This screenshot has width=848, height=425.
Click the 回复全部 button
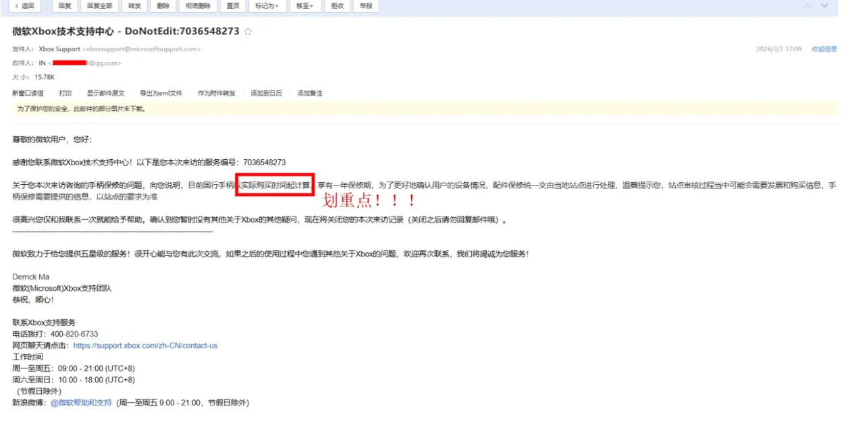click(100, 5)
